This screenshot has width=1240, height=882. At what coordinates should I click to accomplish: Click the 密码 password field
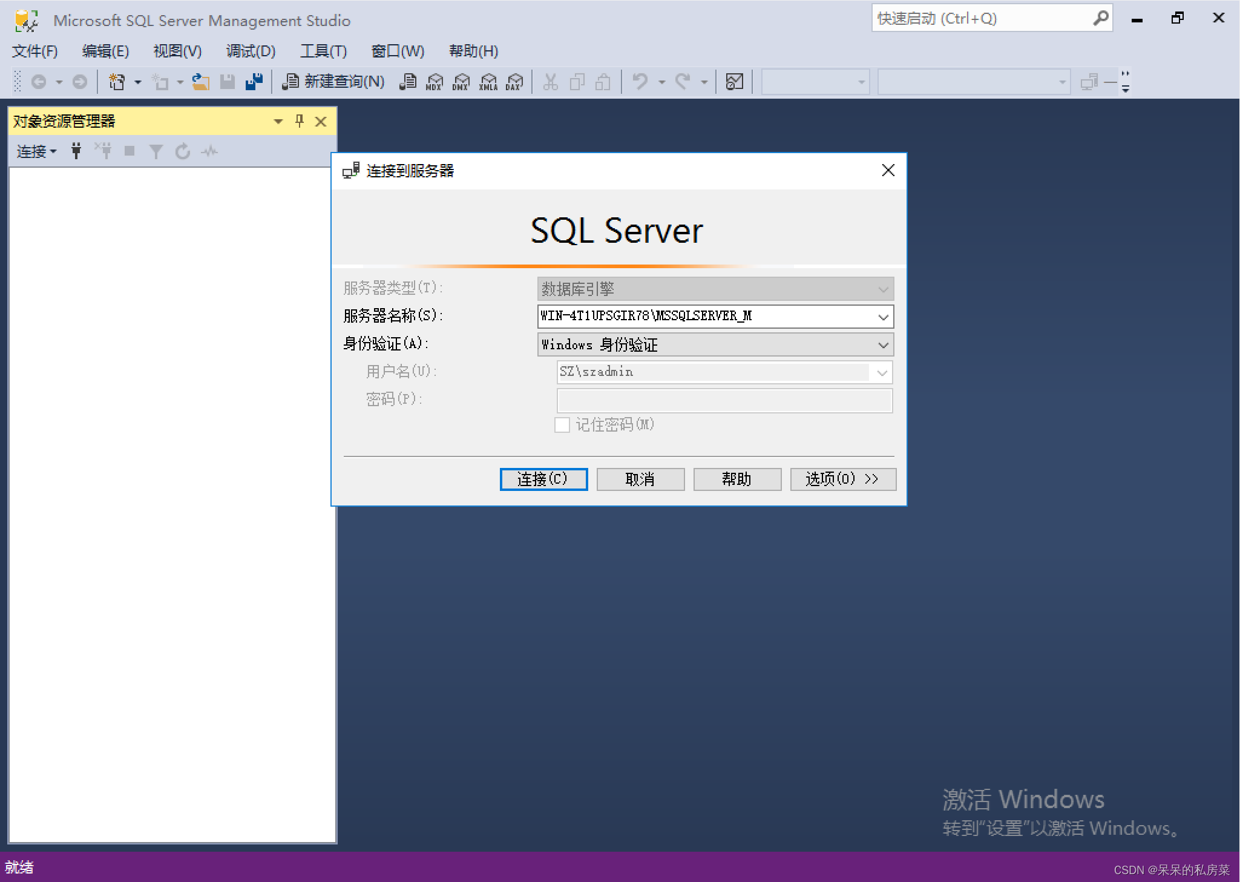coord(724,401)
